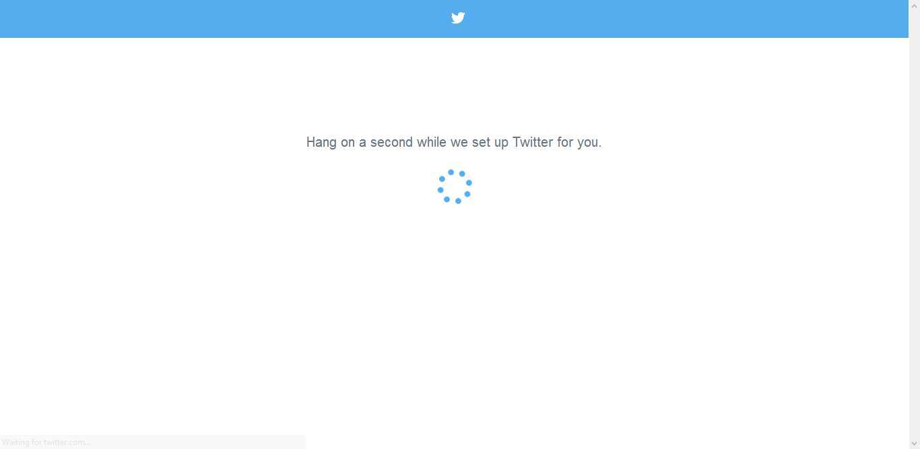Viewport: 920px width, 449px height.
Task: Select the topmost dot of the spinner
Action: pos(451,172)
